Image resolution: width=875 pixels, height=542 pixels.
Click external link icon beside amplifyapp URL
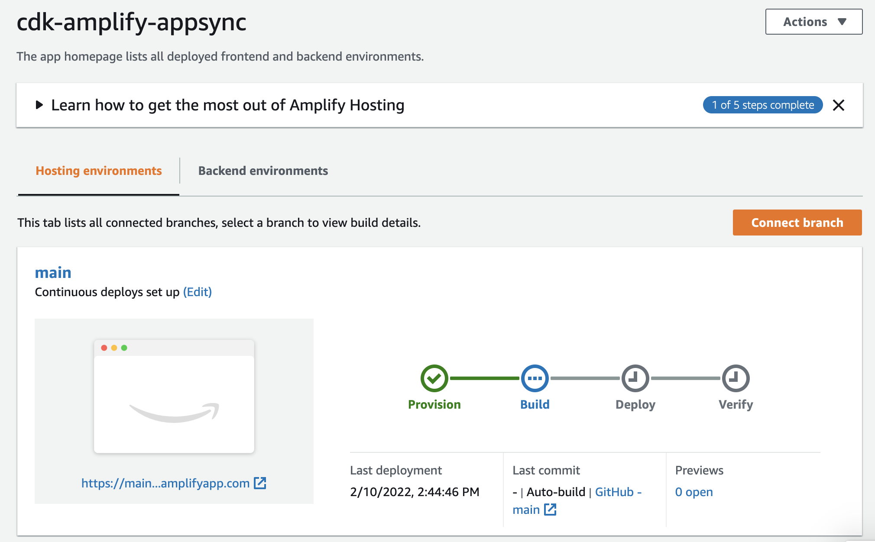tap(260, 483)
